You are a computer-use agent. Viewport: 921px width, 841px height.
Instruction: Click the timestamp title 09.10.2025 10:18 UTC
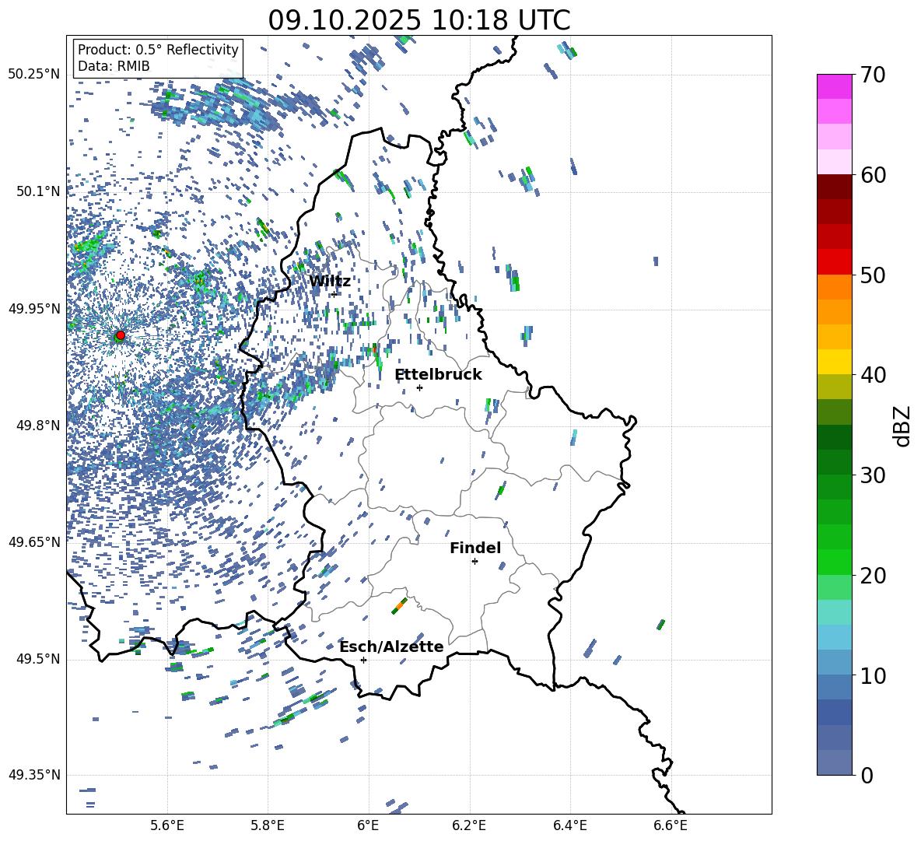click(x=418, y=20)
